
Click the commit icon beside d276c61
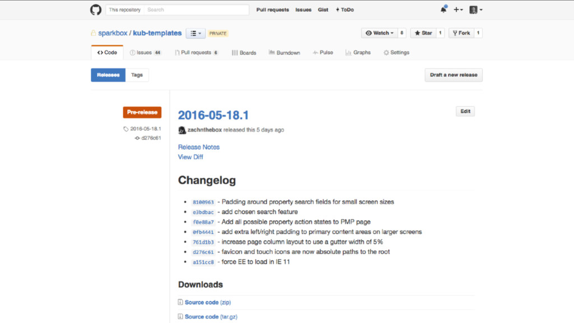pos(137,138)
